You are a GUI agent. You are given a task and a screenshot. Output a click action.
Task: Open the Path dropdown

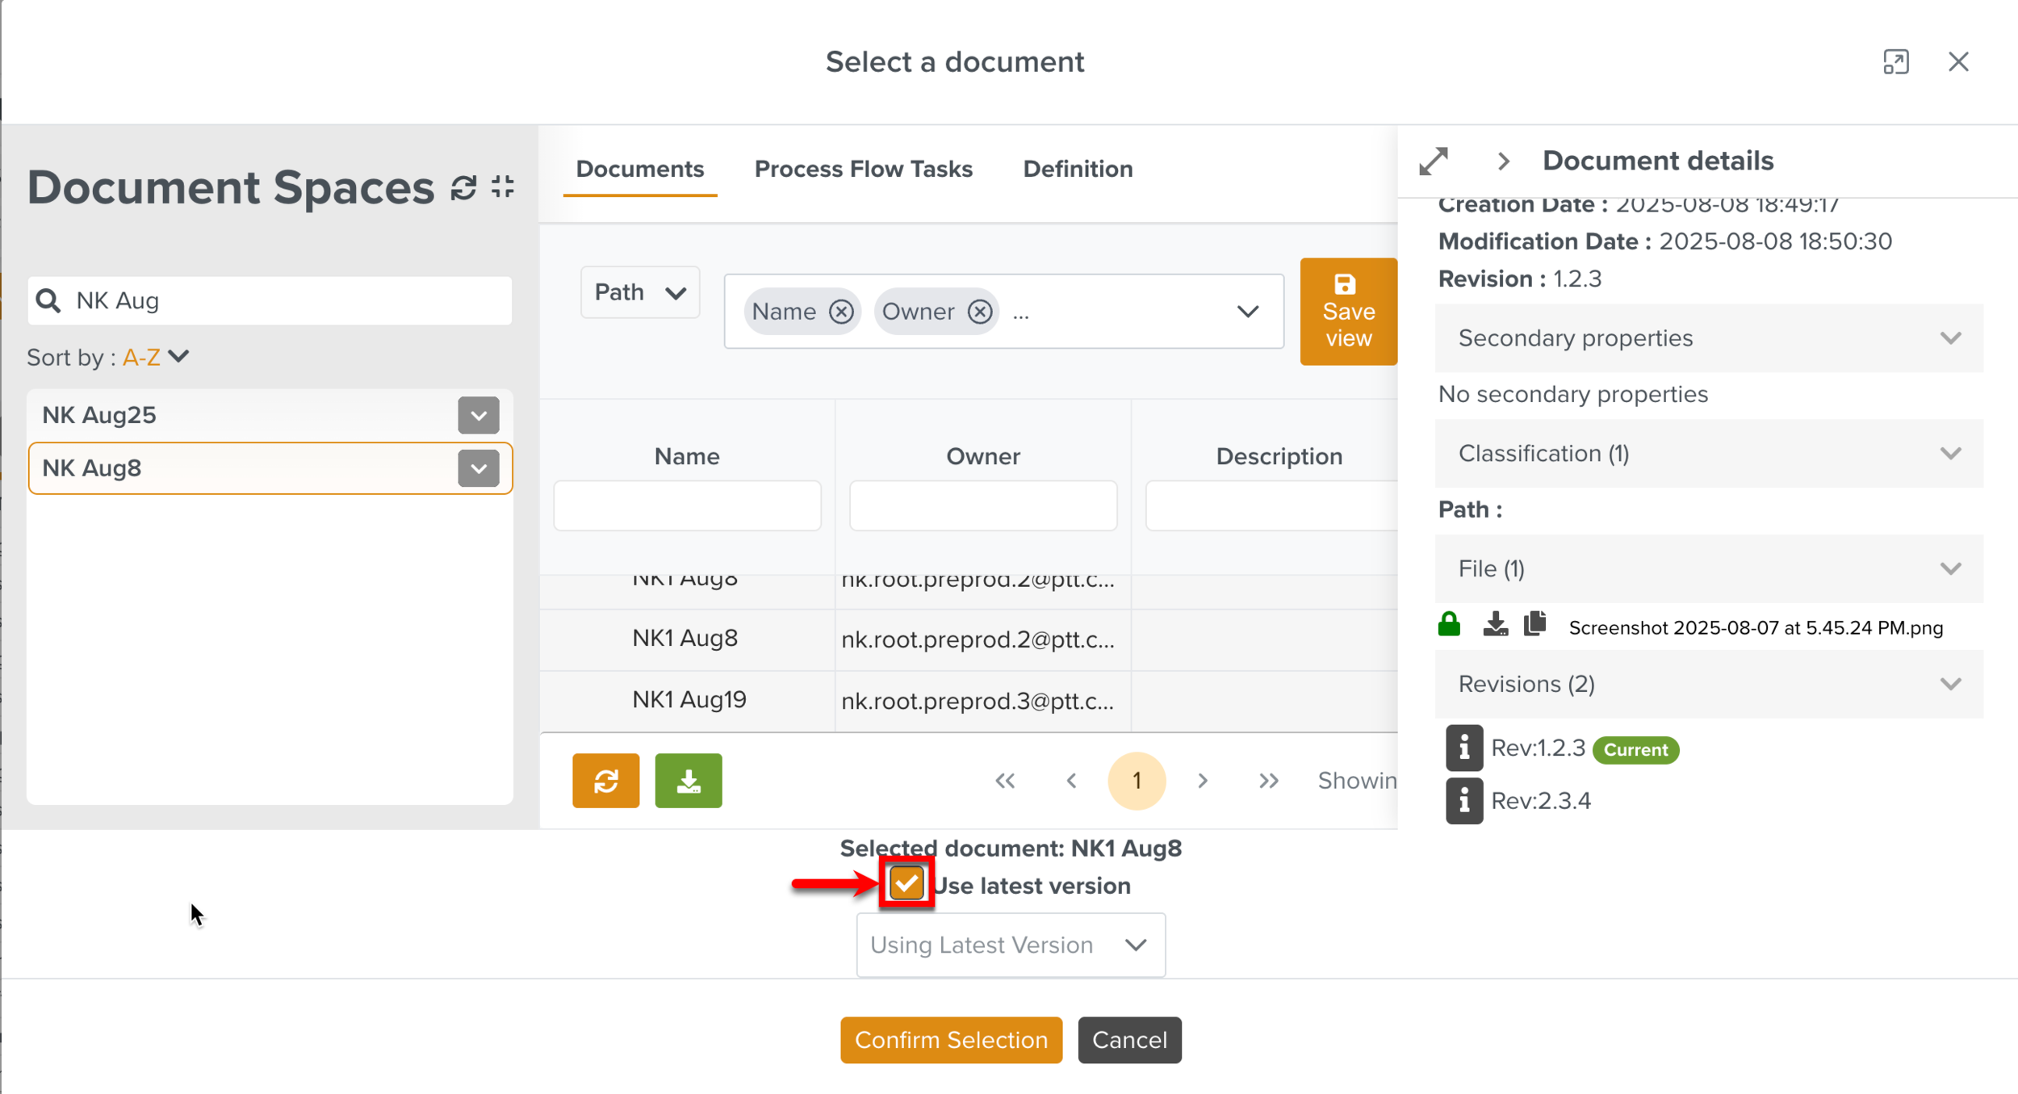click(x=639, y=292)
